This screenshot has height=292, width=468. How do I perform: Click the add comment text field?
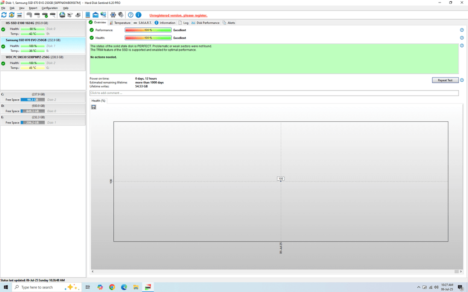pos(274,93)
